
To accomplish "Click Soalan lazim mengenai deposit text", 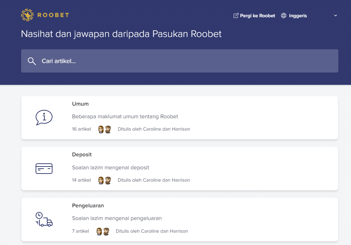I will (111, 168).
